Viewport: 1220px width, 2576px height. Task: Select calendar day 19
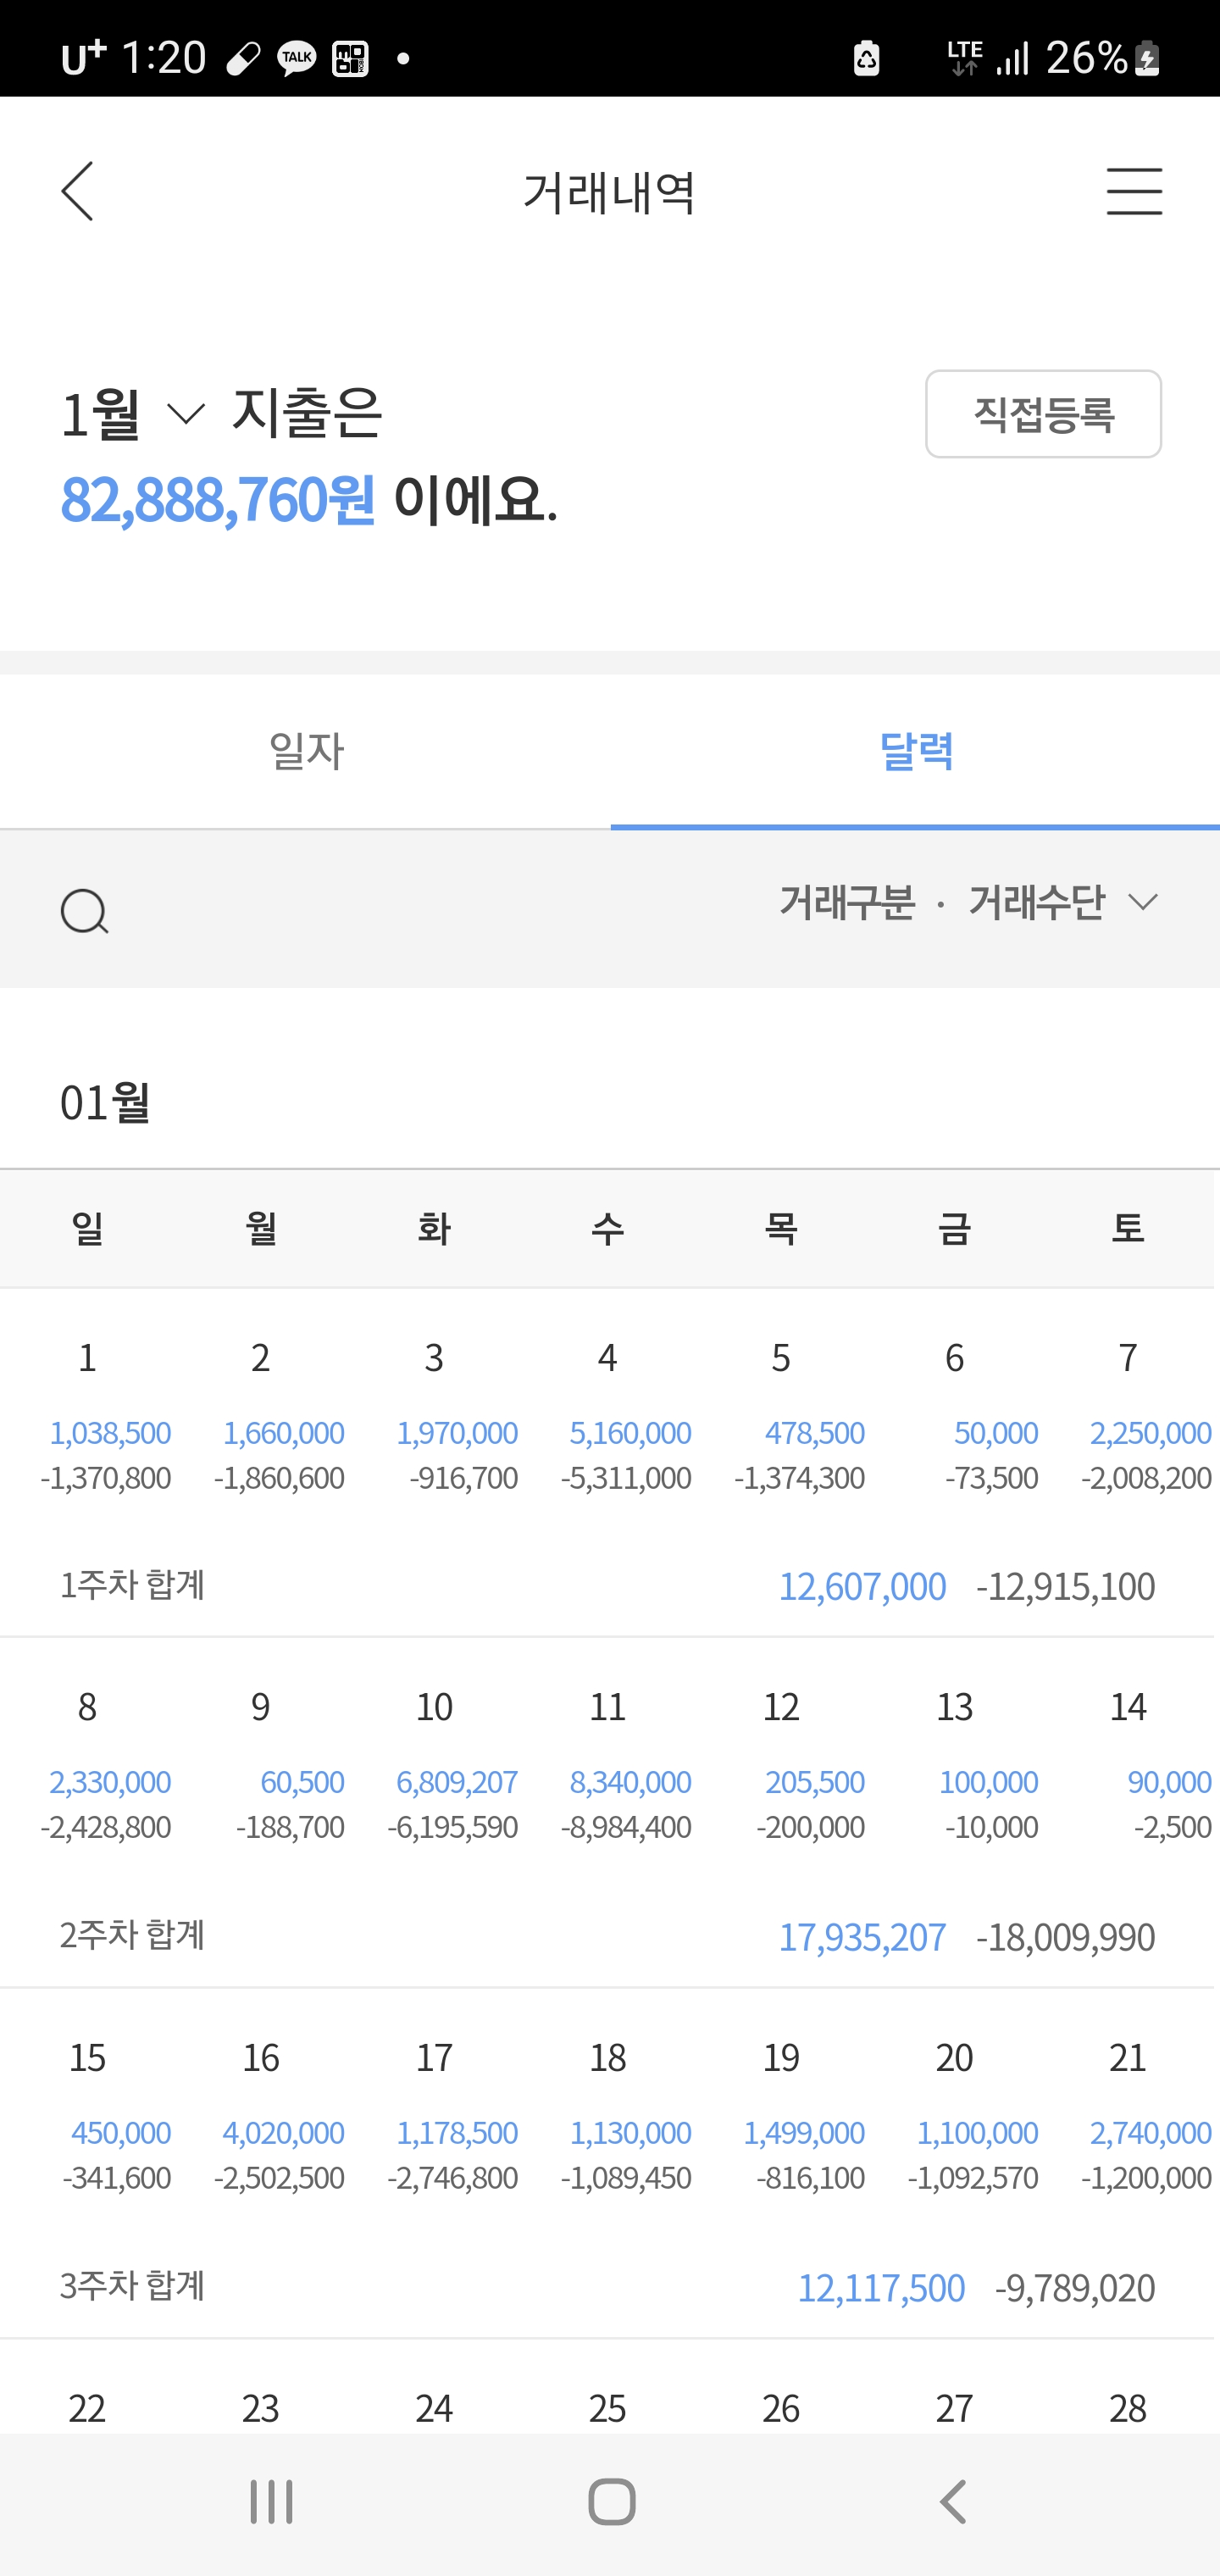(x=781, y=2057)
